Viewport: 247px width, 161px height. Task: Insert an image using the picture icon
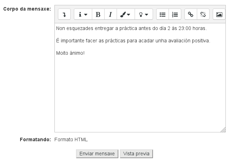click(x=219, y=14)
